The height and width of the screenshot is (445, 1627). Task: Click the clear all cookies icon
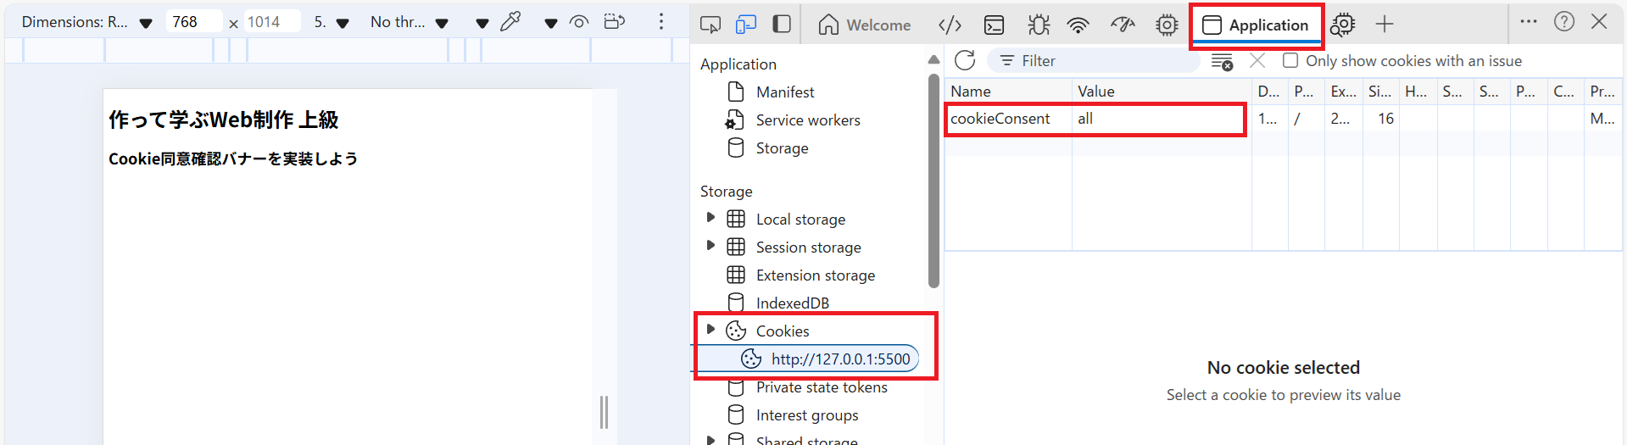[x=1222, y=61]
